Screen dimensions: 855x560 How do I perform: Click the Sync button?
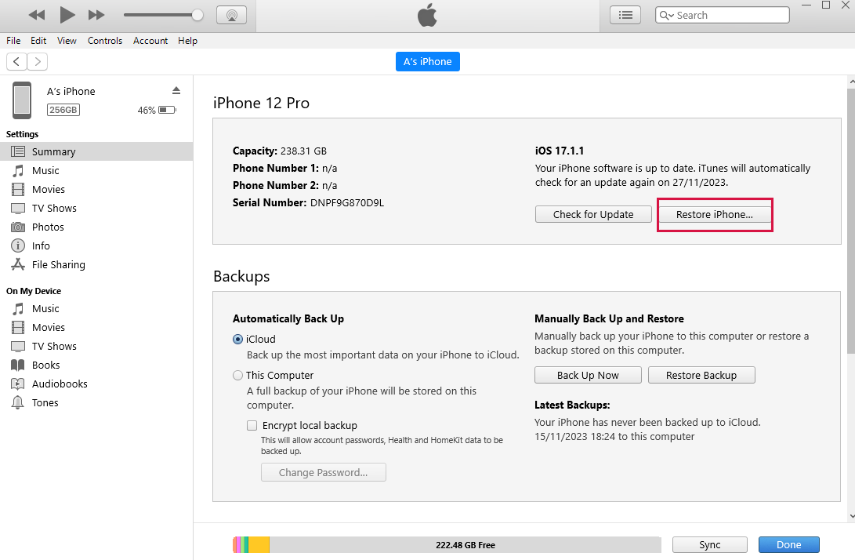point(709,545)
